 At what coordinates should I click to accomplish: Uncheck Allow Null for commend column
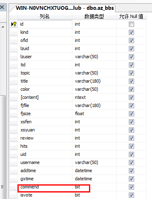click(131, 187)
